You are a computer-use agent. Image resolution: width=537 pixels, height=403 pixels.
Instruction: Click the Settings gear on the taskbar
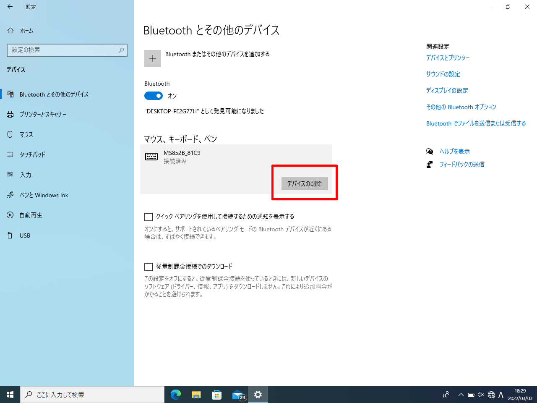258,395
